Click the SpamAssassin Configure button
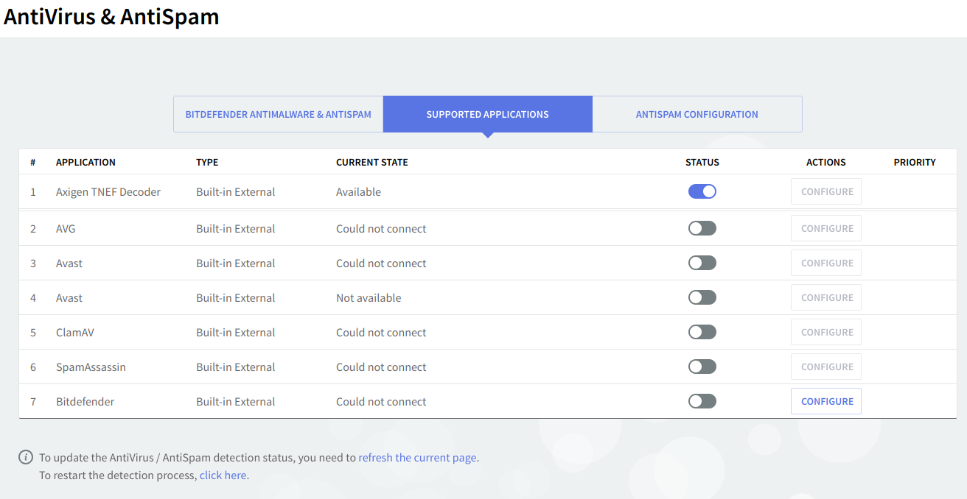 pos(826,367)
